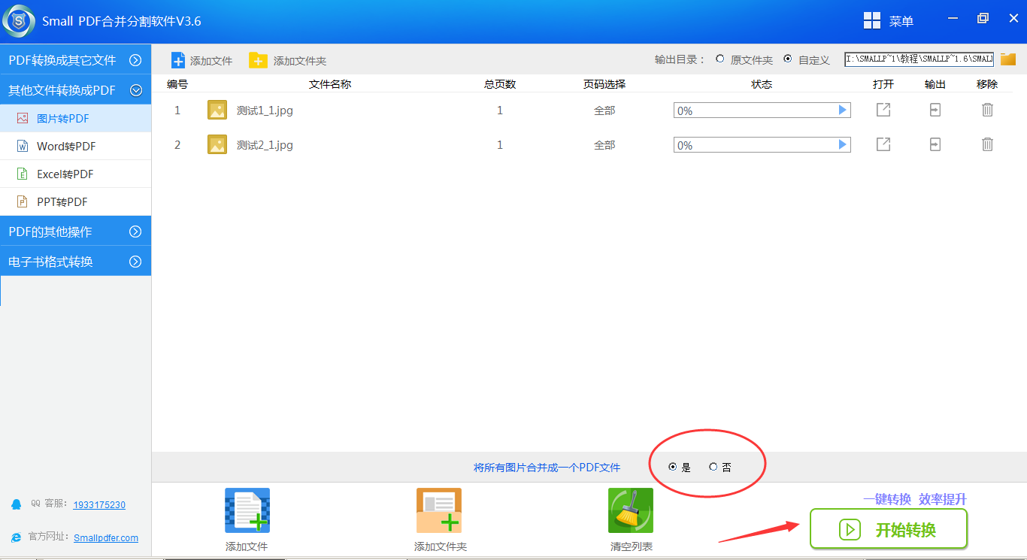
Task: Open converted file for 测试2_1.jpg
Action: (x=883, y=144)
